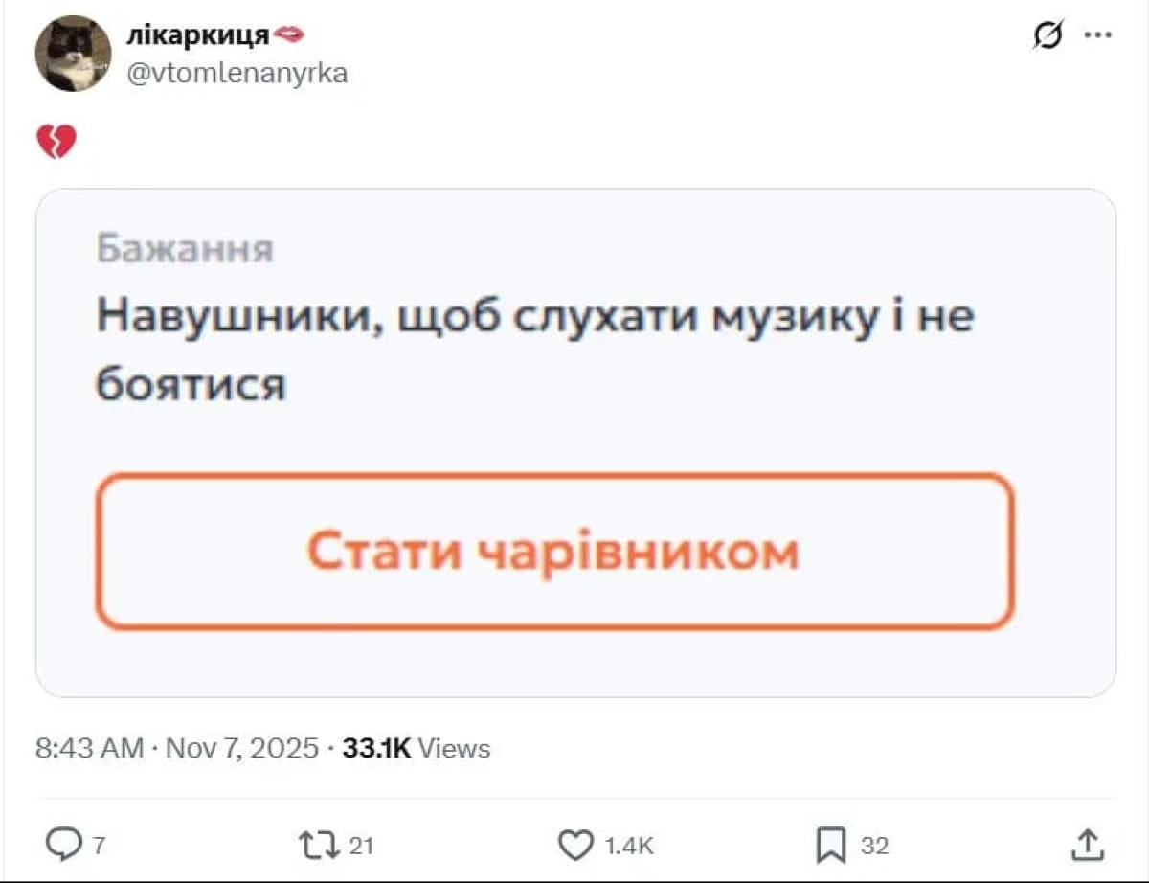The image size is (1149, 883).
Task: Click the repost arrows icon
Action: click(318, 845)
